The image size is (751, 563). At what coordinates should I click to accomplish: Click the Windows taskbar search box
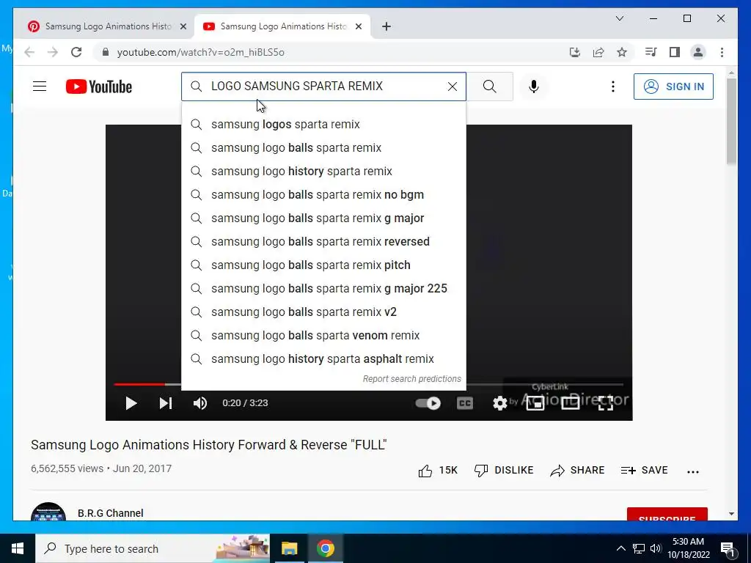[153, 548]
